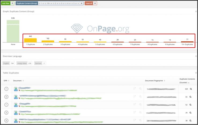Open settings gear for Duplicates table
This screenshot has width=198, height=125.
click(196, 73)
